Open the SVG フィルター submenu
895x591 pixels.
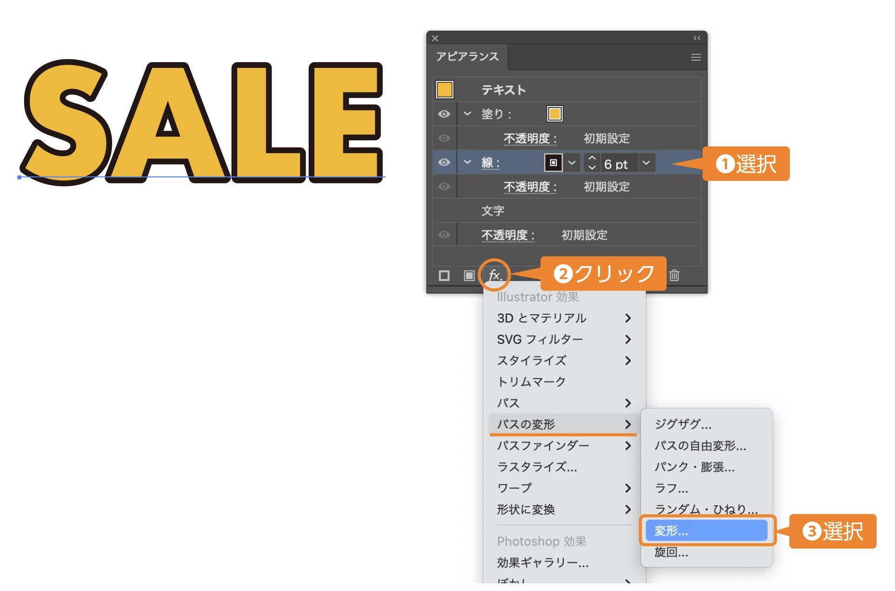[564, 339]
